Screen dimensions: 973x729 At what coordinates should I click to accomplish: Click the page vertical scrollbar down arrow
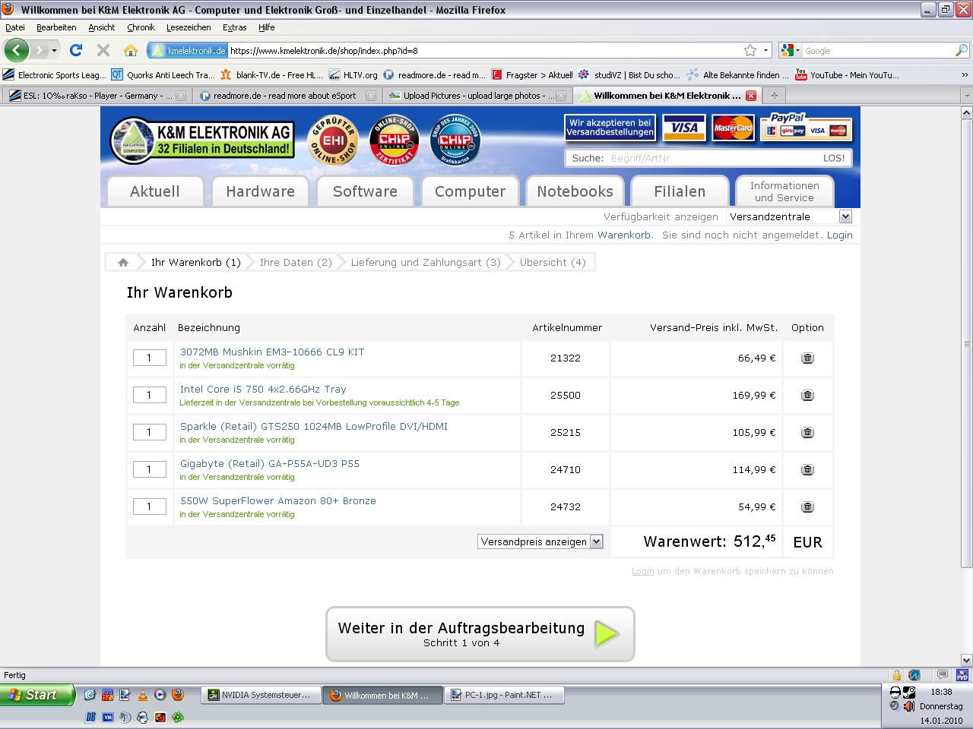tap(967, 660)
